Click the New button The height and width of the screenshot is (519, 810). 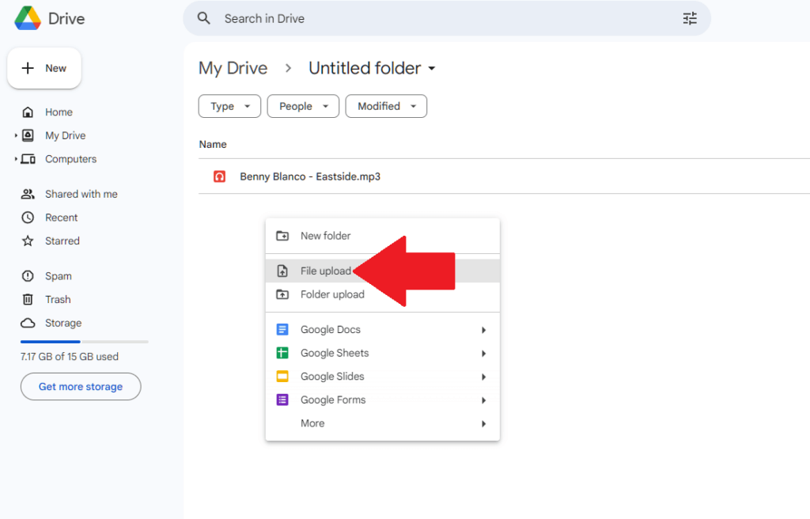(x=44, y=68)
